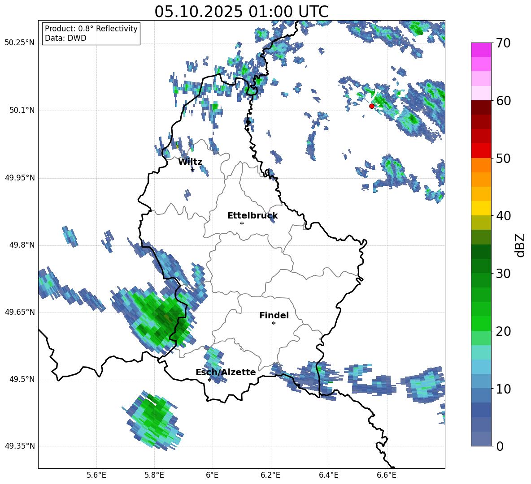The image size is (531, 484).
Task: Click the Ettelbruck station cross marker
Action: click(242, 223)
